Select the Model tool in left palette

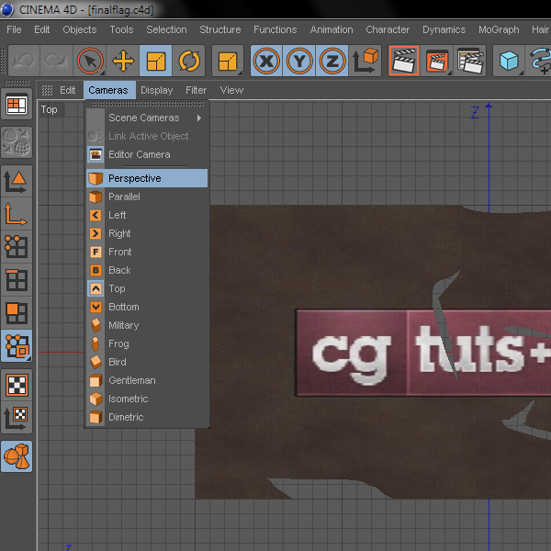(17, 181)
